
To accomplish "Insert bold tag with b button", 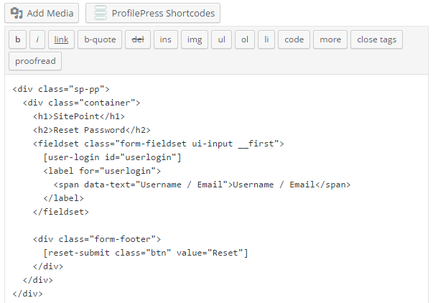I will 18,39.
